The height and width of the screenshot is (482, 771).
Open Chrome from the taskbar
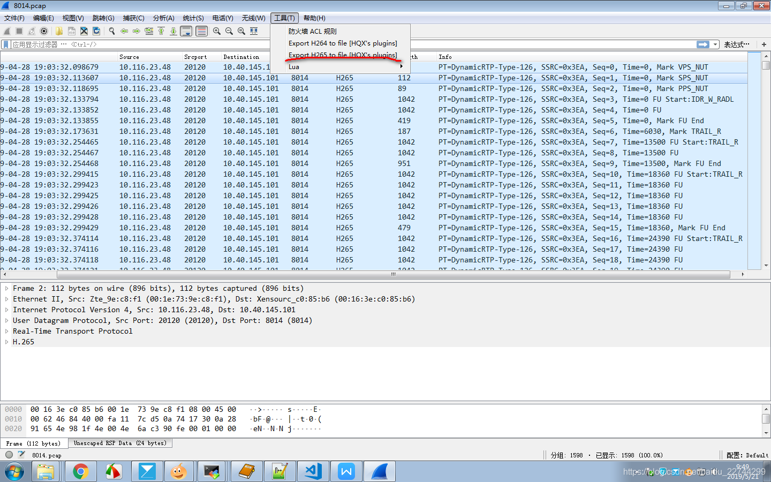[x=81, y=472]
